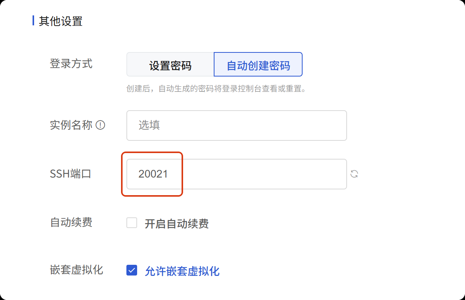
Task: Click the 其他设置 section heading
Action: pyautogui.click(x=61, y=21)
